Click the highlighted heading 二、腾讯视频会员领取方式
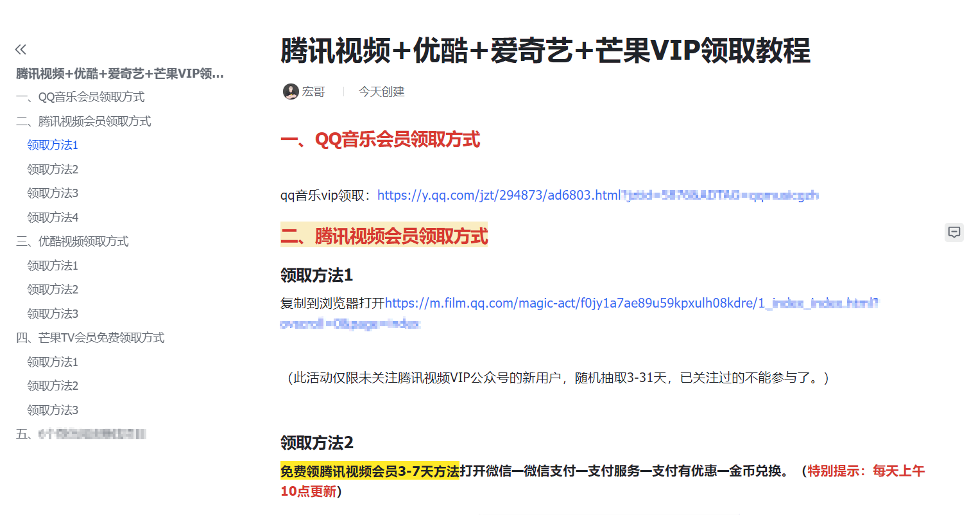This screenshot has height=515, width=978. [x=384, y=235]
